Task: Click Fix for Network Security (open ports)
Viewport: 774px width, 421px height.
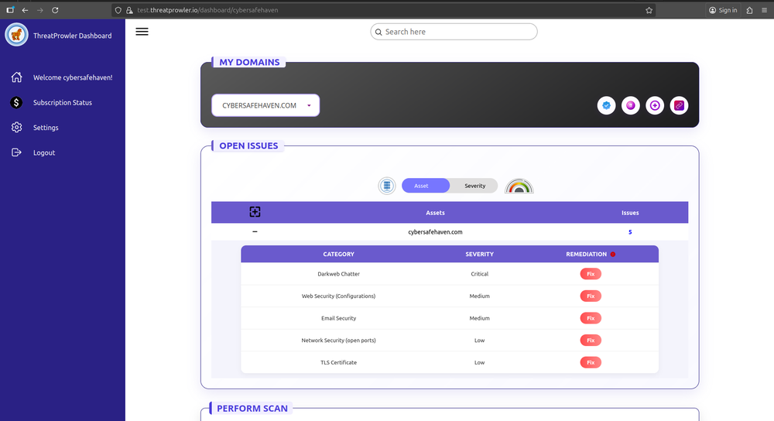Action: click(x=591, y=340)
